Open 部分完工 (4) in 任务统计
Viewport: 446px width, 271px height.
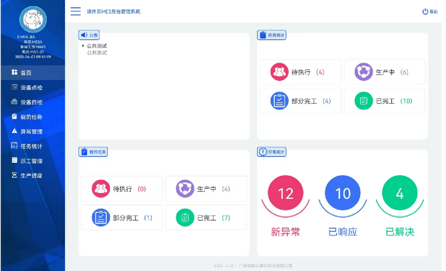pyautogui.click(x=300, y=101)
